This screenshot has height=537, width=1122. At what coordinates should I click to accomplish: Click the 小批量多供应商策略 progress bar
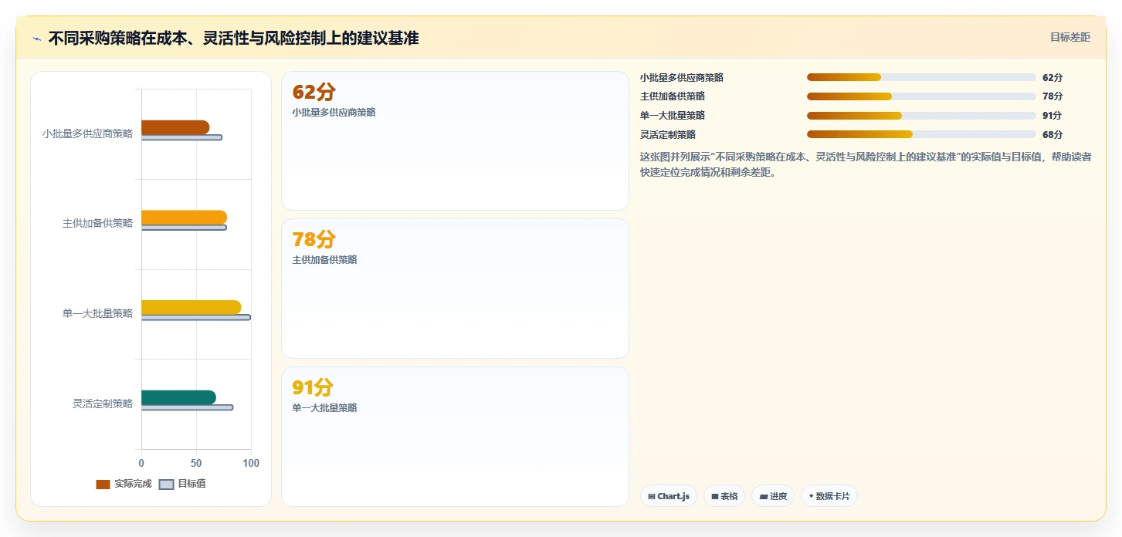(x=921, y=77)
